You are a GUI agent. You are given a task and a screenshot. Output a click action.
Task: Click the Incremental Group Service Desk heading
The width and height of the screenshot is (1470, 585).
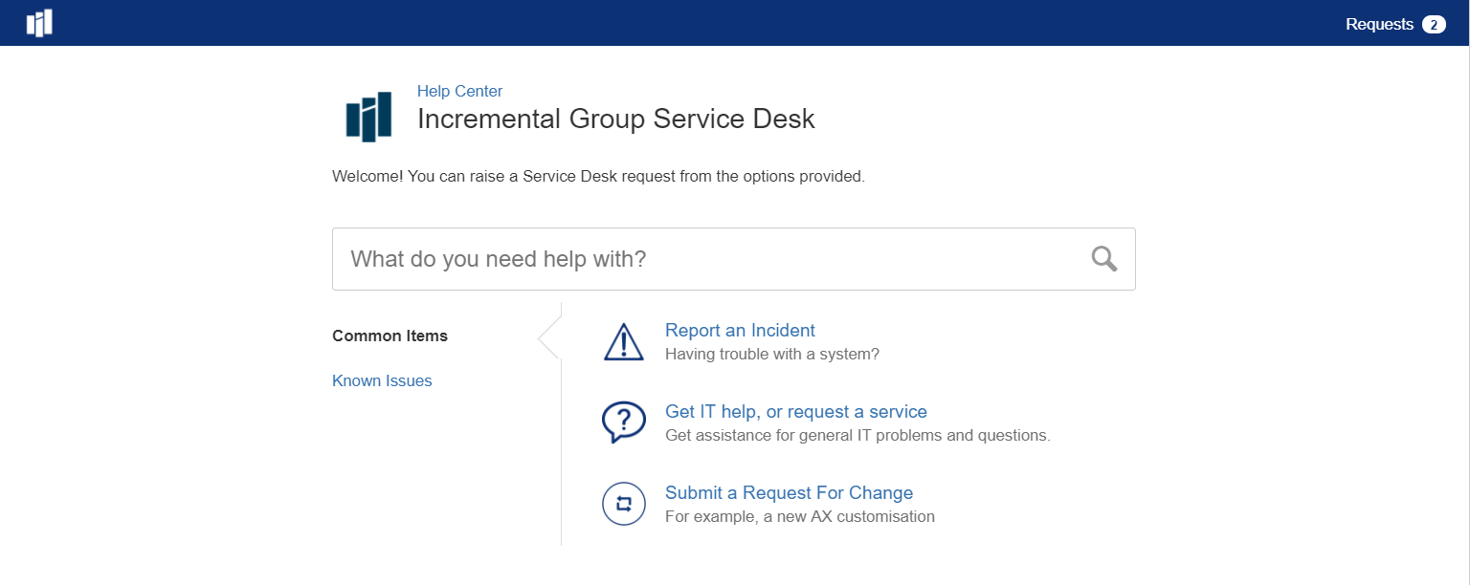click(615, 119)
